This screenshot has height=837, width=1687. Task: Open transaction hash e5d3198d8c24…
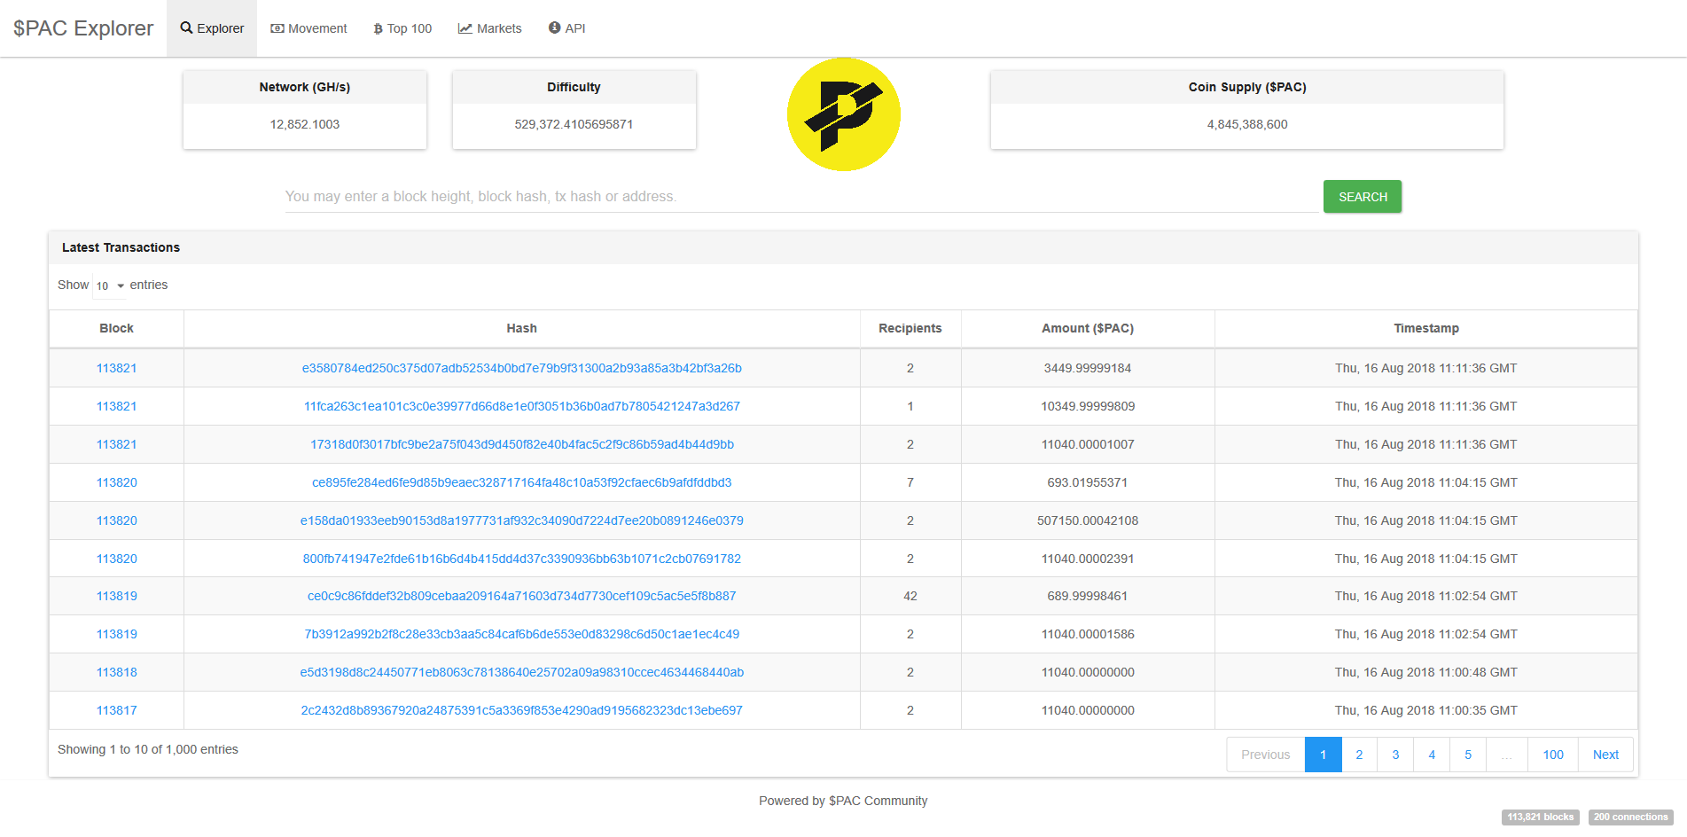(x=521, y=672)
